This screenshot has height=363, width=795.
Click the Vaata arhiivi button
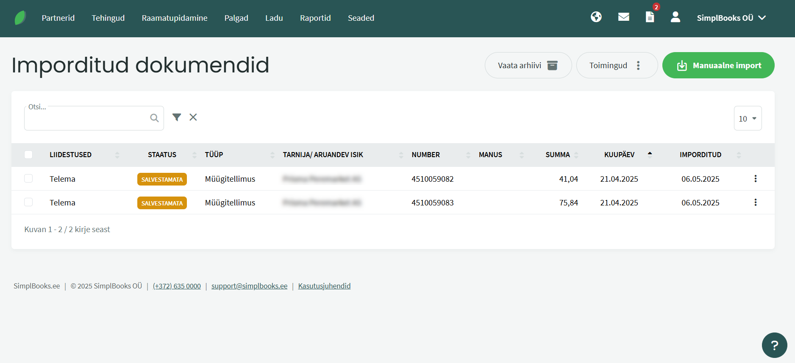coord(528,65)
